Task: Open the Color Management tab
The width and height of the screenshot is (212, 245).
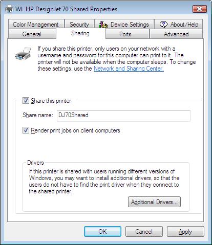Action: point(36,24)
